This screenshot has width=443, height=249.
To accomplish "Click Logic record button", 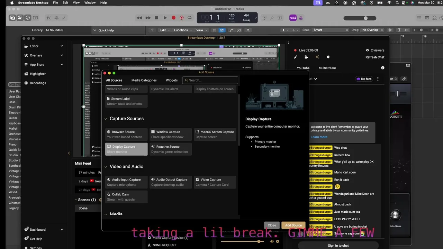I will (x=173, y=18).
